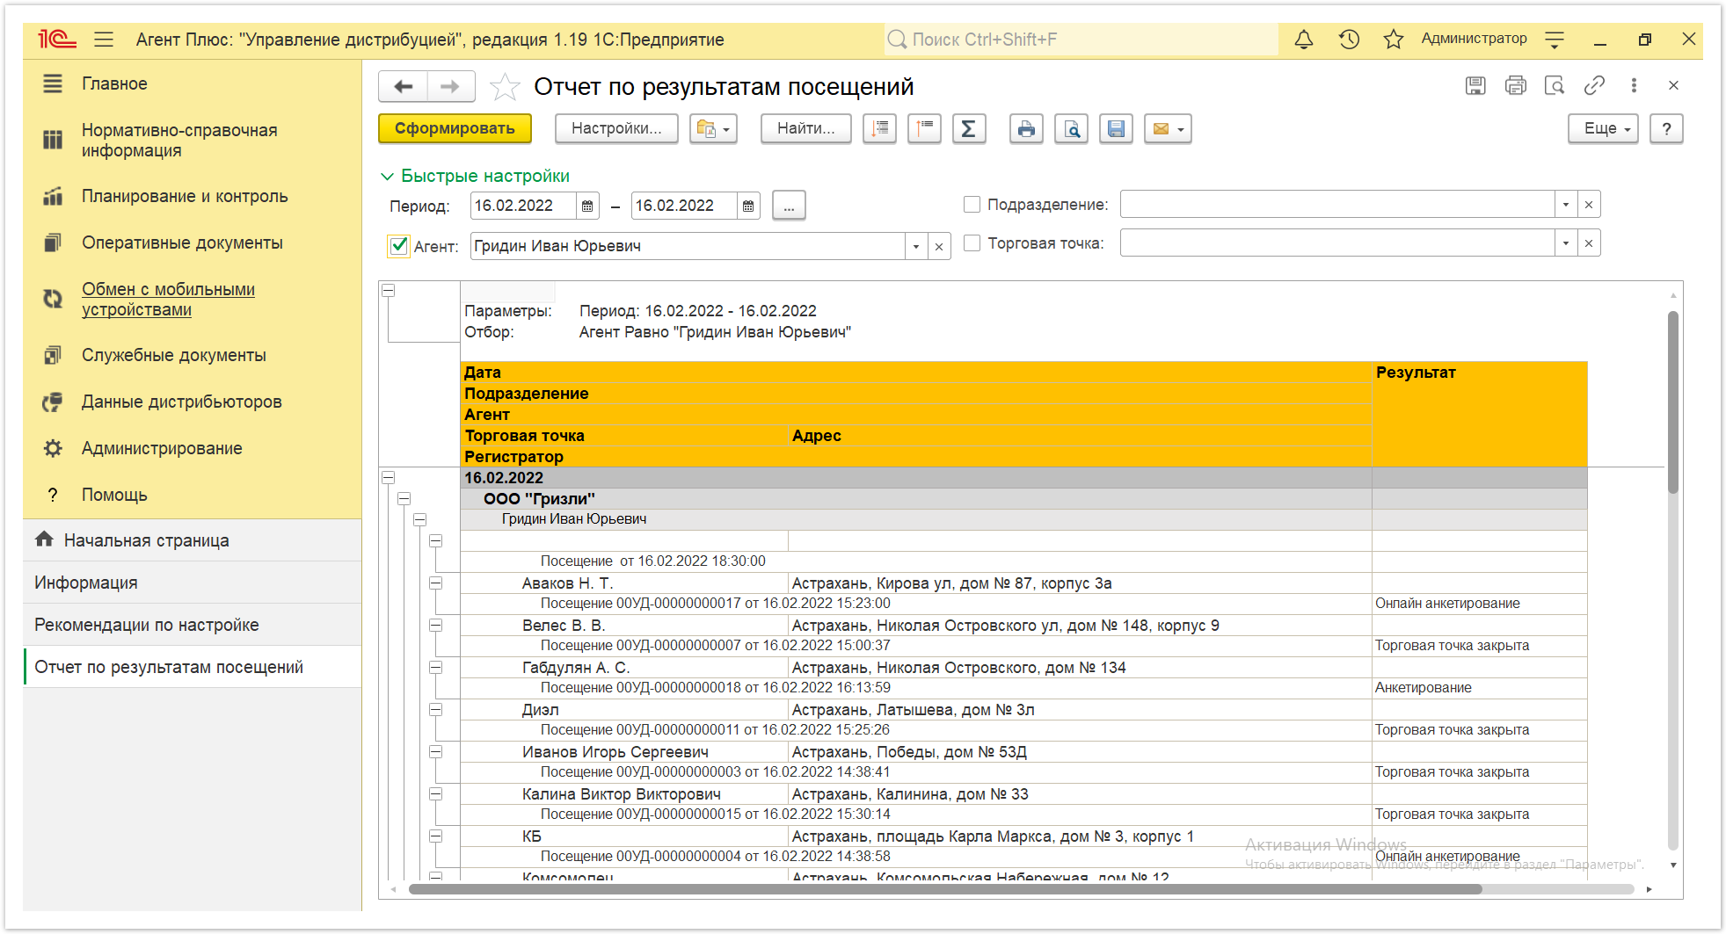1726x934 pixels.
Task: Click the sum (Σ) icon
Action: (x=968, y=129)
